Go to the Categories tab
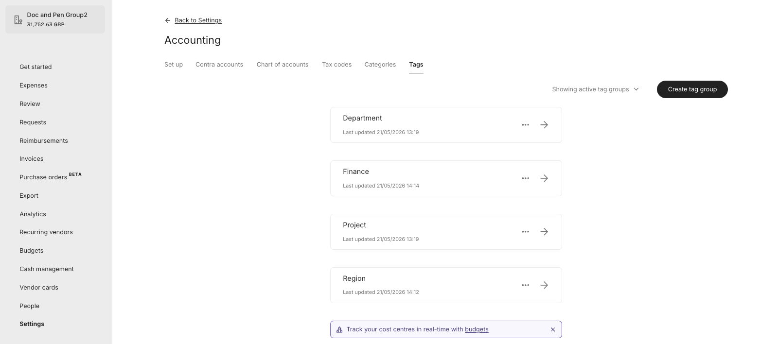 tap(380, 65)
